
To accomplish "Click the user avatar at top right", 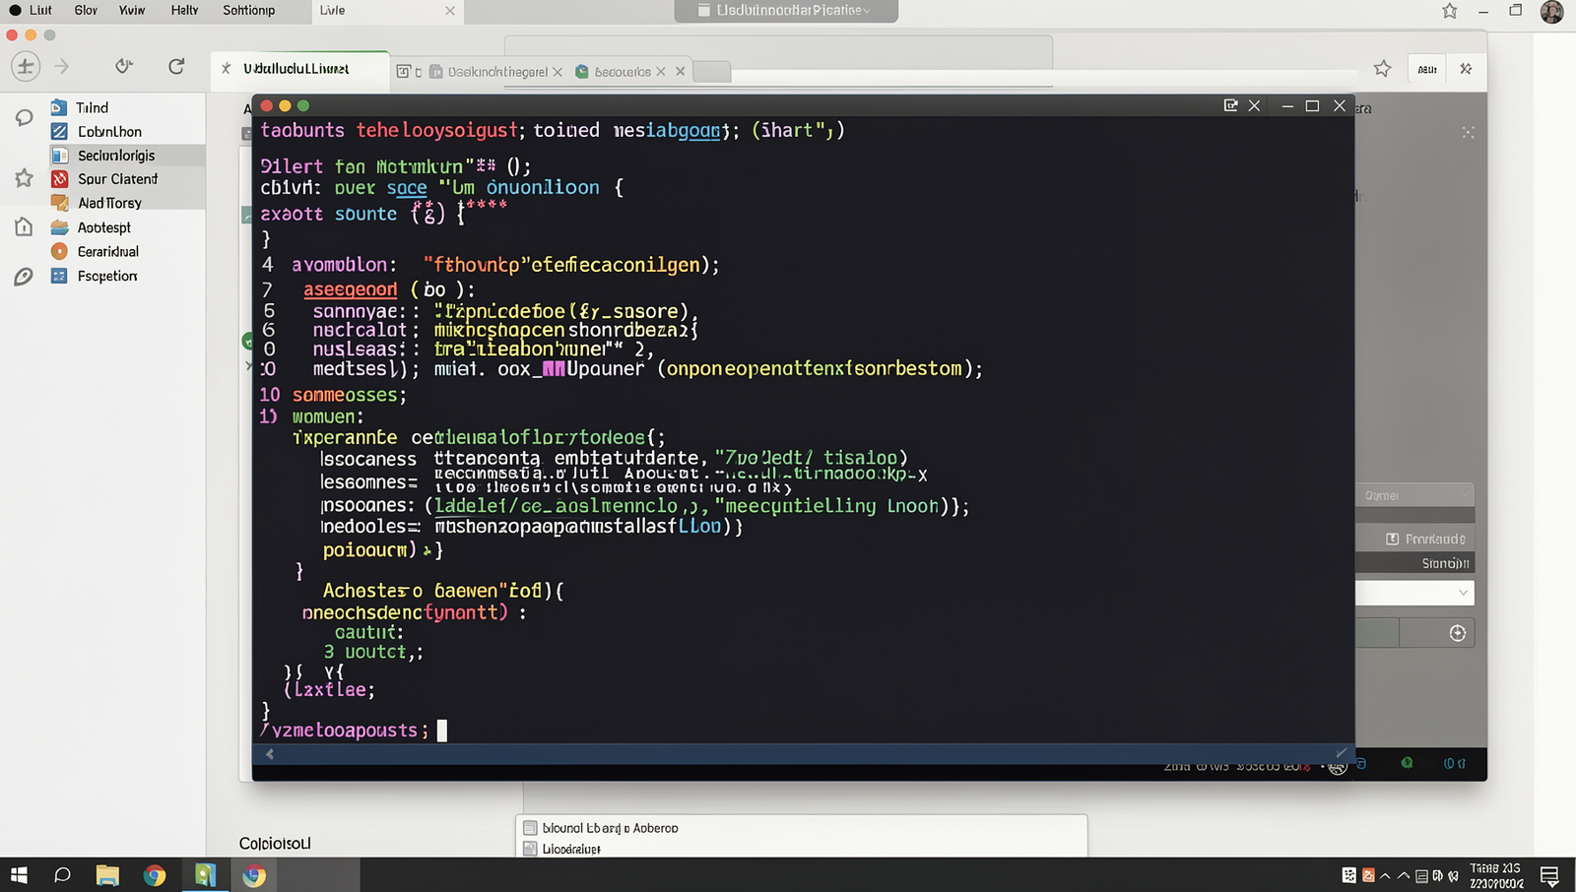I will (1552, 11).
